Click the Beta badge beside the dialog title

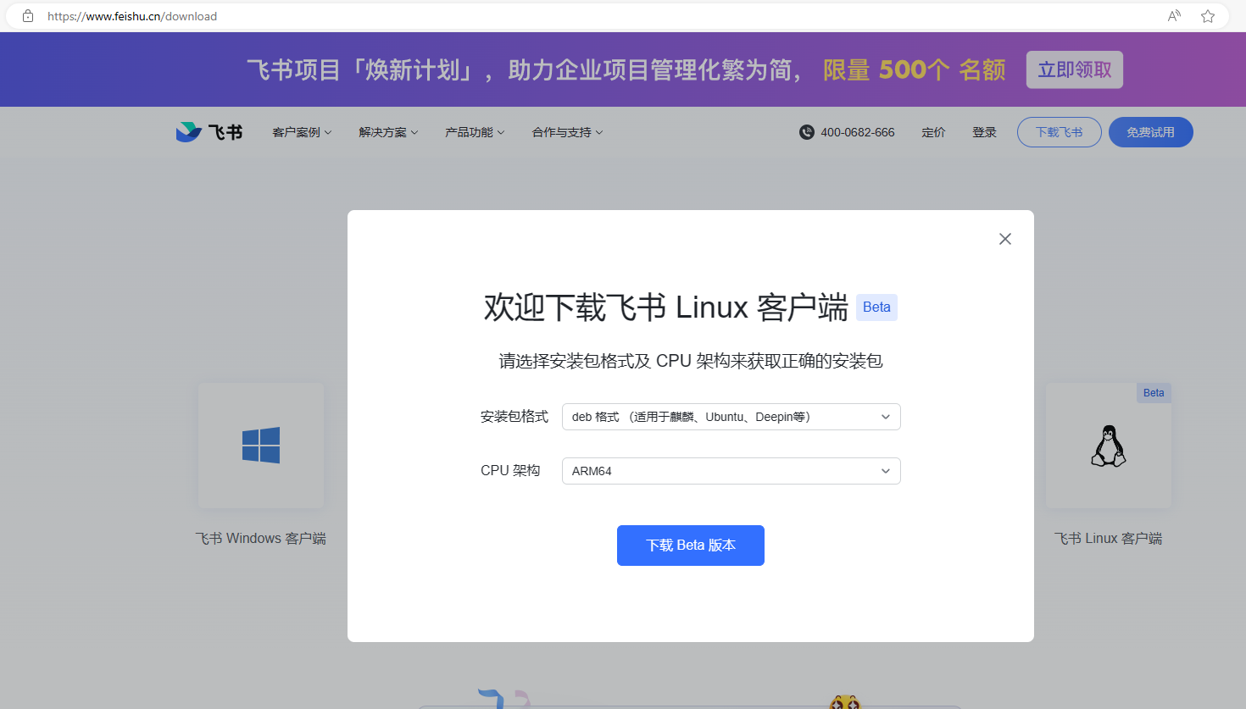(x=876, y=307)
